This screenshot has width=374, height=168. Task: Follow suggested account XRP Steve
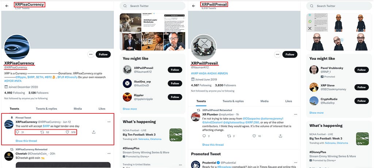[x=362, y=87]
